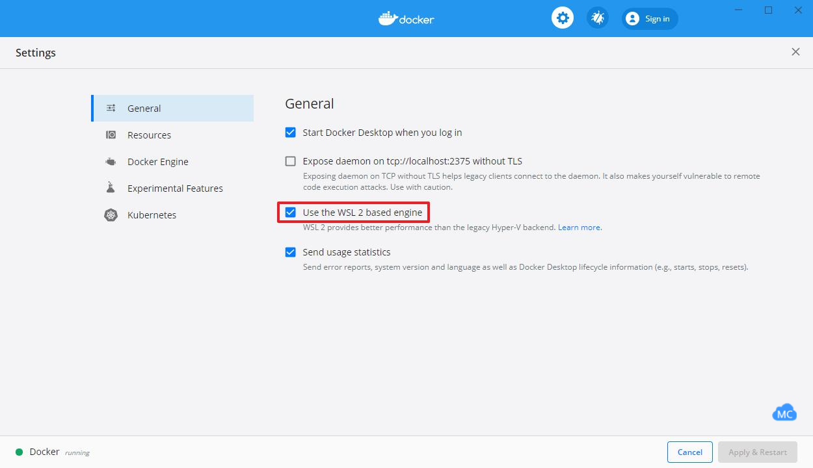Viewport: 813px width, 468px height.
Task: Click the Docker whale logo
Action: (406, 18)
